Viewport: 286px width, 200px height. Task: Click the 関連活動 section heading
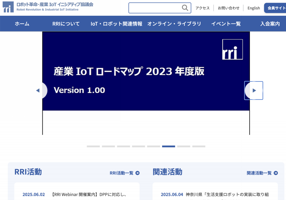pyautogui.click(x=167, y=172)
